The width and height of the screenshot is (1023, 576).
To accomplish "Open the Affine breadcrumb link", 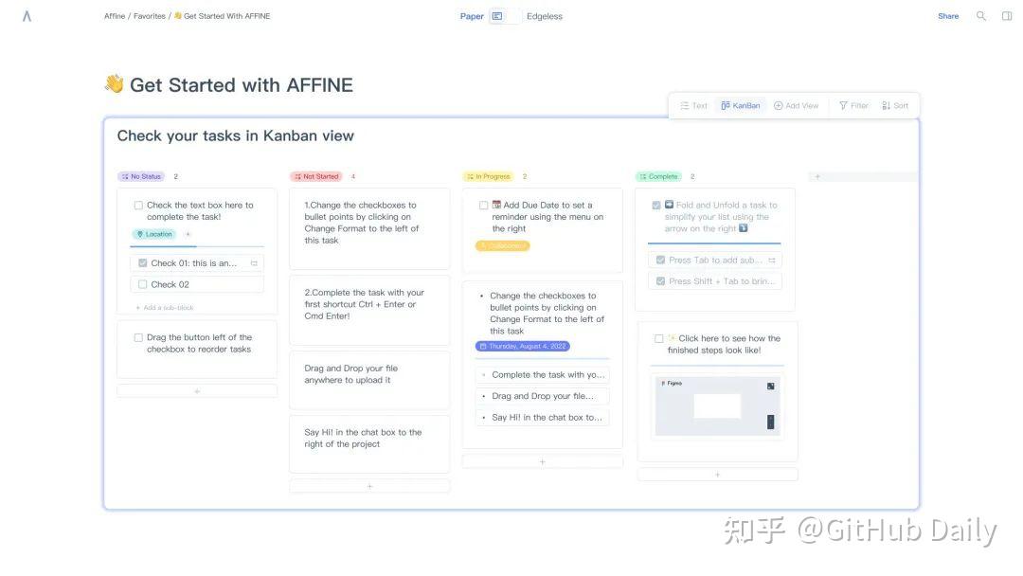I will pos(115,16).
